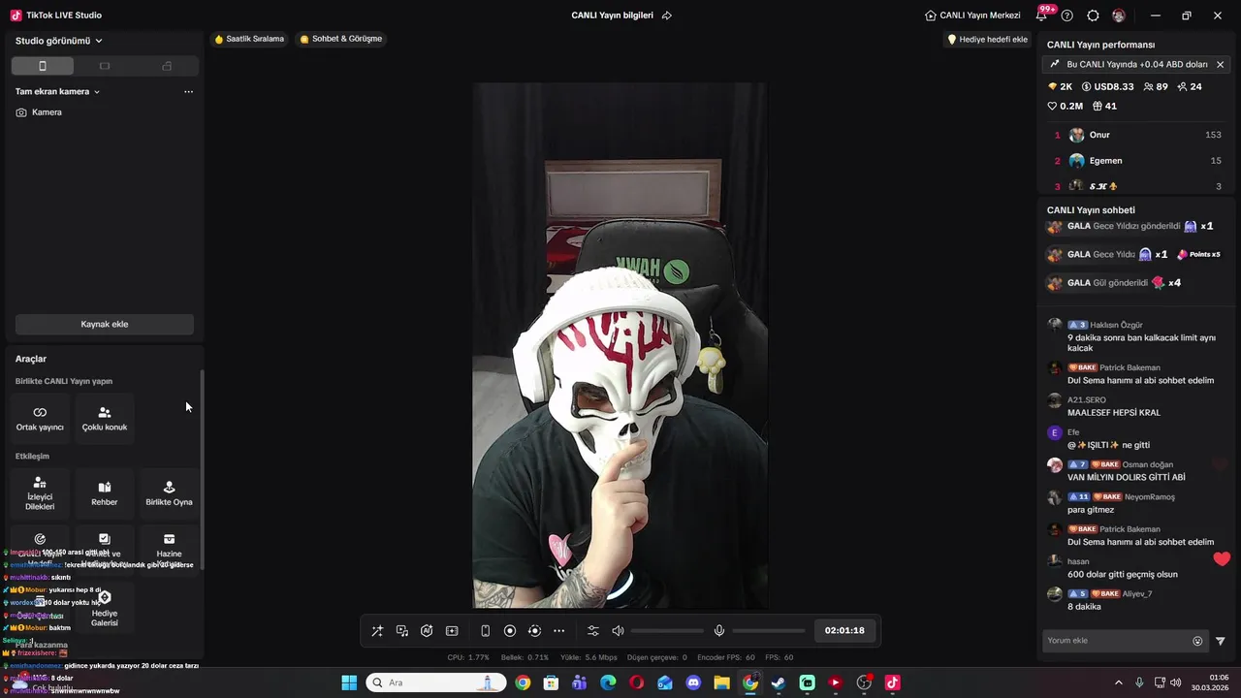The image size is (1241, 698).
Task: Open more options in bottom toolbar
Action: [558, 631]
